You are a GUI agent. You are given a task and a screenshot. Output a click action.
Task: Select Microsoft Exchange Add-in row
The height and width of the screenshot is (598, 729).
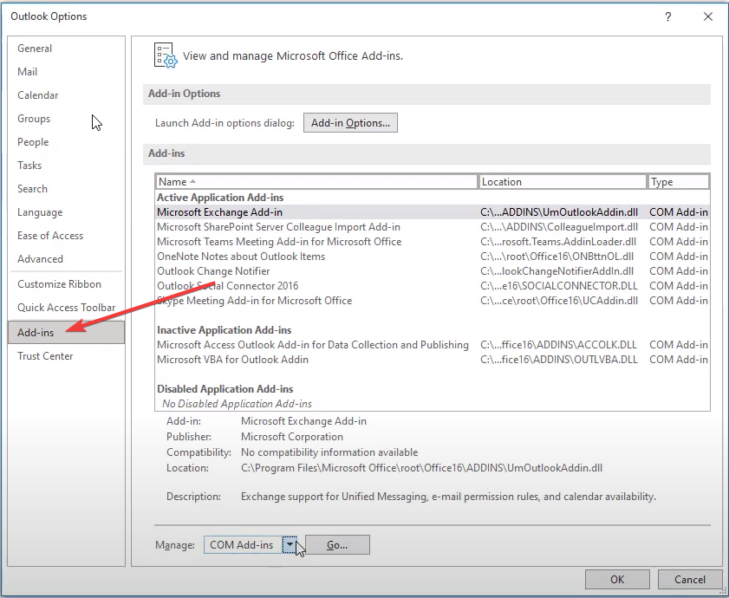pyautogui.click(x=433, y=212)
